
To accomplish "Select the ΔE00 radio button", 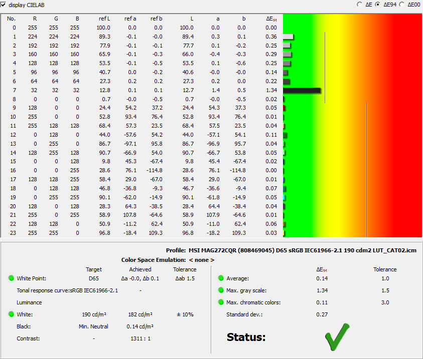I will click(x=402, y=5).
